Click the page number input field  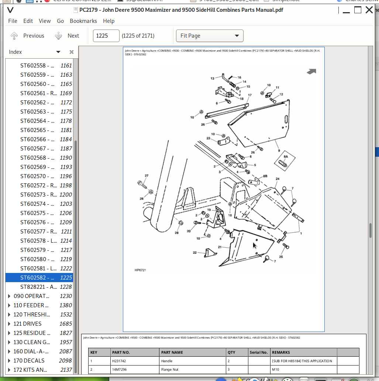(x=106, y=35)
